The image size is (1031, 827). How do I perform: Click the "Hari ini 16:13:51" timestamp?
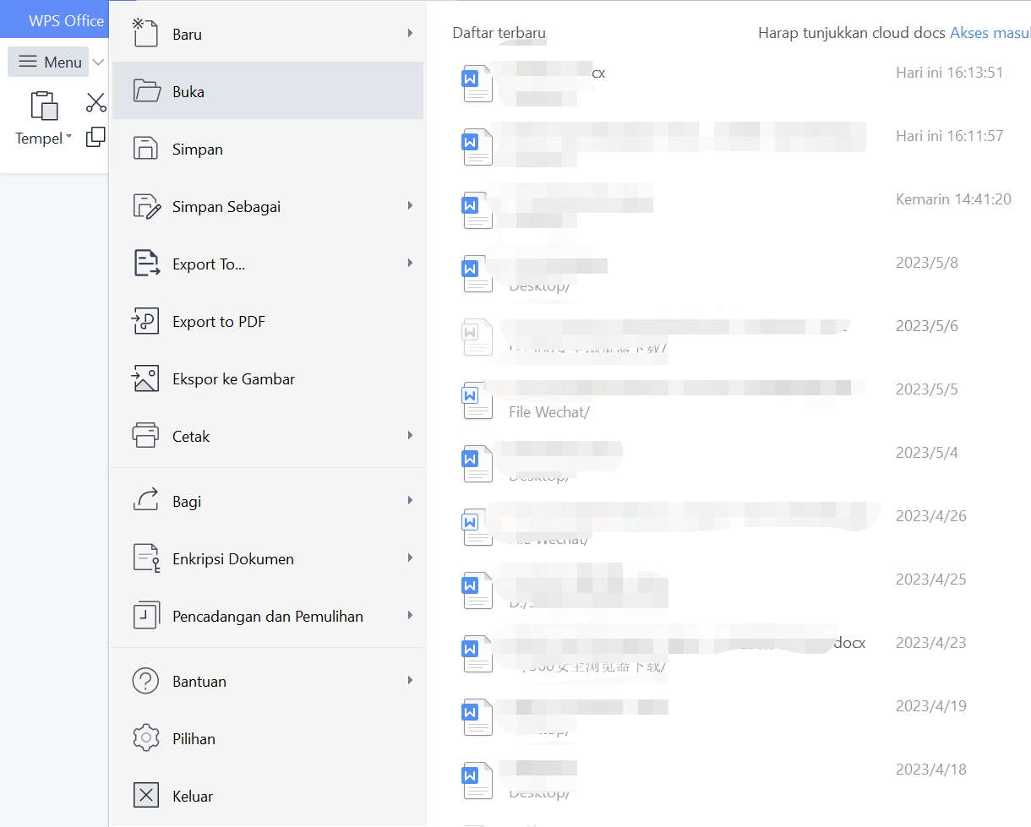(950, 73)
